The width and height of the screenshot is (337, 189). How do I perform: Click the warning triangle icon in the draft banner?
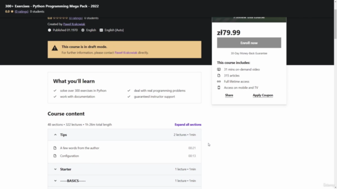pyautogui.click(x=55, y=48)
